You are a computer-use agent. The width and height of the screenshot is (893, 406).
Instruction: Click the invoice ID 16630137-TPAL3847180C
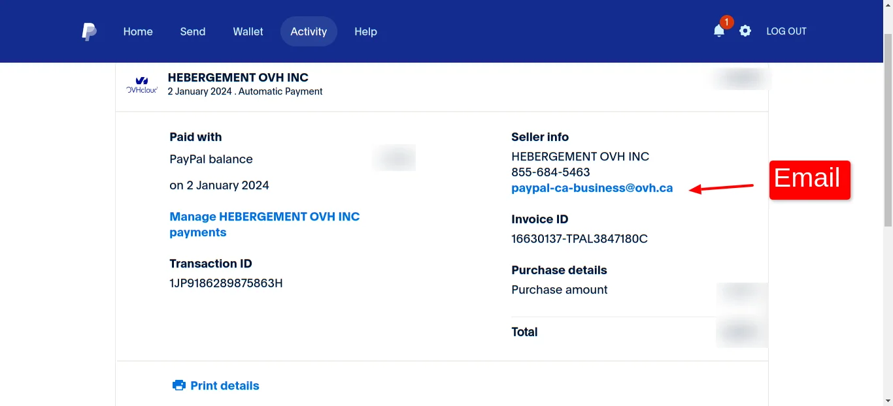(579, 239)
